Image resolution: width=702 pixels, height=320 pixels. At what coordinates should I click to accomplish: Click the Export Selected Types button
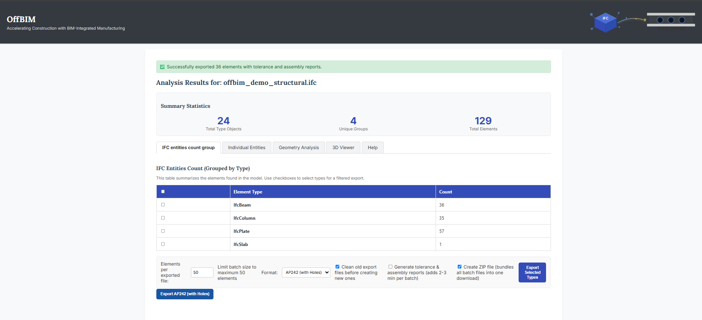(x=532, y=272)
